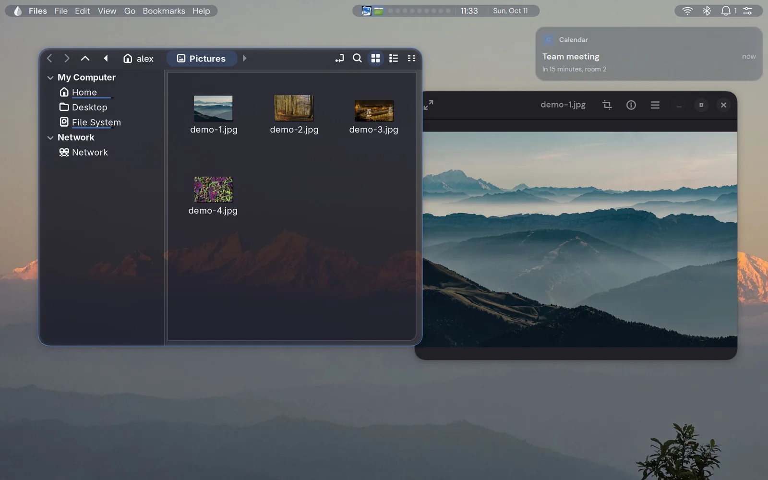The height and width of the screenshot is (480, 768).
Task: Switch to list view
Action: pos(394,59)
